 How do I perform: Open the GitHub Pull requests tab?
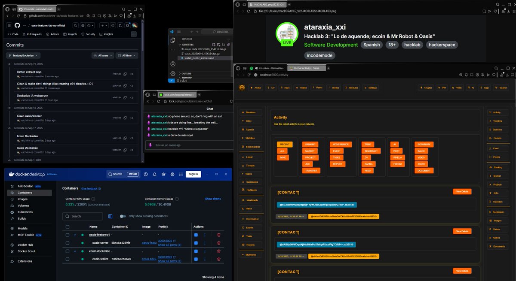32,34
